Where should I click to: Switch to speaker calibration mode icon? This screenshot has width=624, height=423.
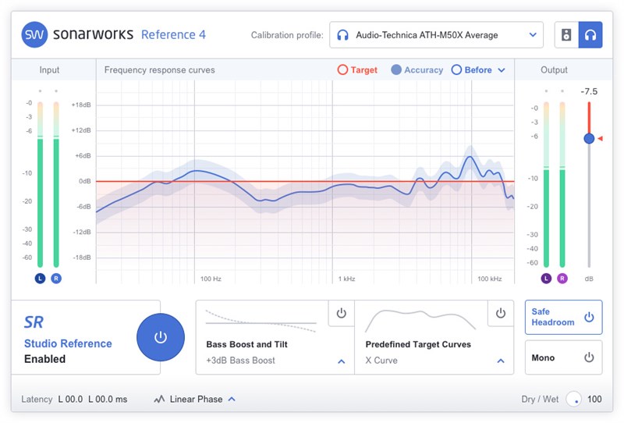566,35
